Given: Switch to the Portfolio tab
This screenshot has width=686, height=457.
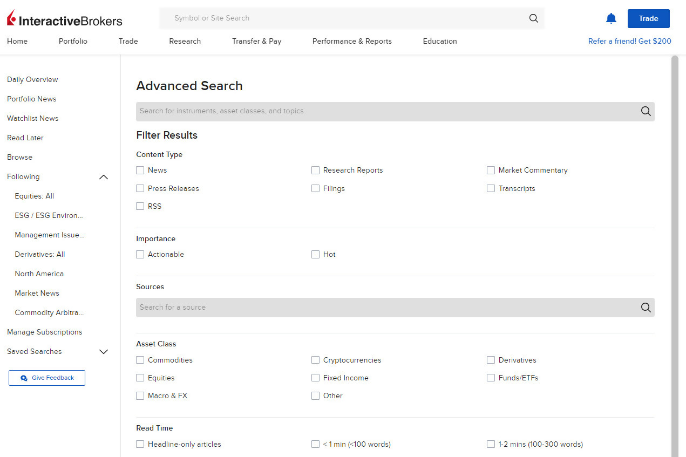Looking at the screenshot, I should 72,41.
